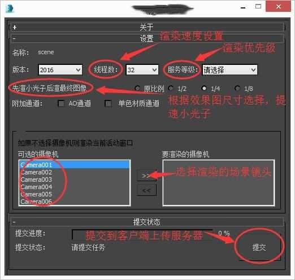Image resolution: width=295 pixels, height=280 pixels.
Task: Select the 原比例 radio button
Action: coord(137,88)
